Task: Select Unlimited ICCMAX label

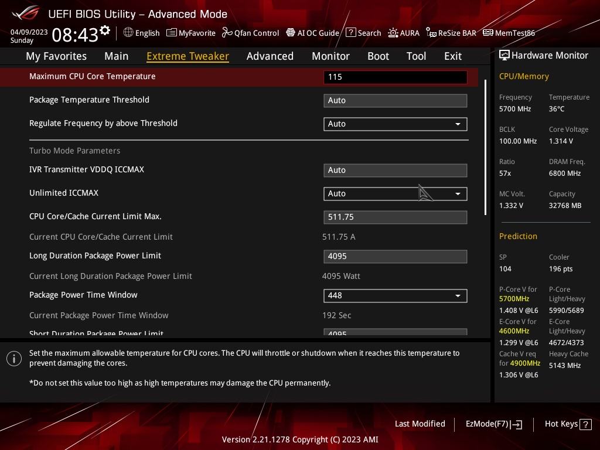Action: [x=64, y=193]
